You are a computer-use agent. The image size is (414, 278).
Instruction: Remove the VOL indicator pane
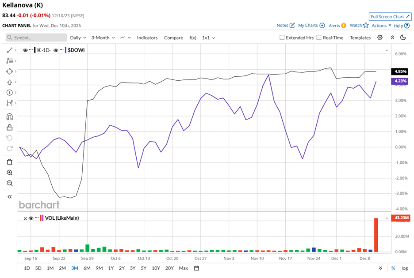point(25,218)
